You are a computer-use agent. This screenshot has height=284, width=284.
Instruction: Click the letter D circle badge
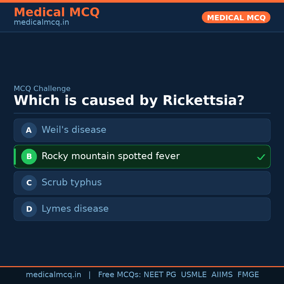29,209
